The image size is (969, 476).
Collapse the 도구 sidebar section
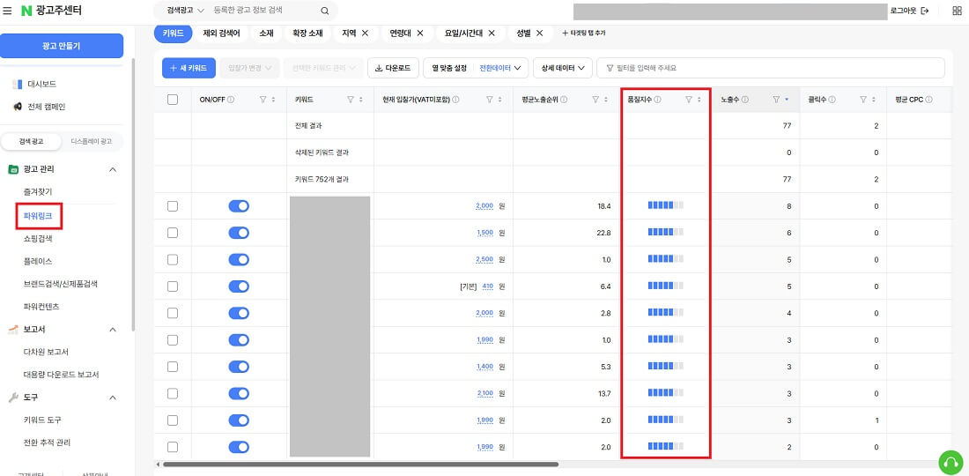pos(113,398)
